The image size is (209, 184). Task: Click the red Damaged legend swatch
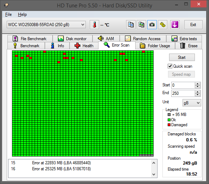[169, 125]
